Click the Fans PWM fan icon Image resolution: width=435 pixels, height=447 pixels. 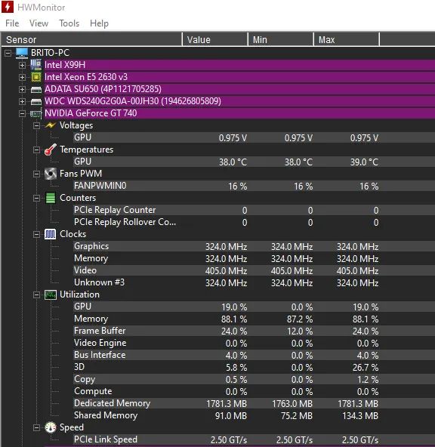click(51, 174)
